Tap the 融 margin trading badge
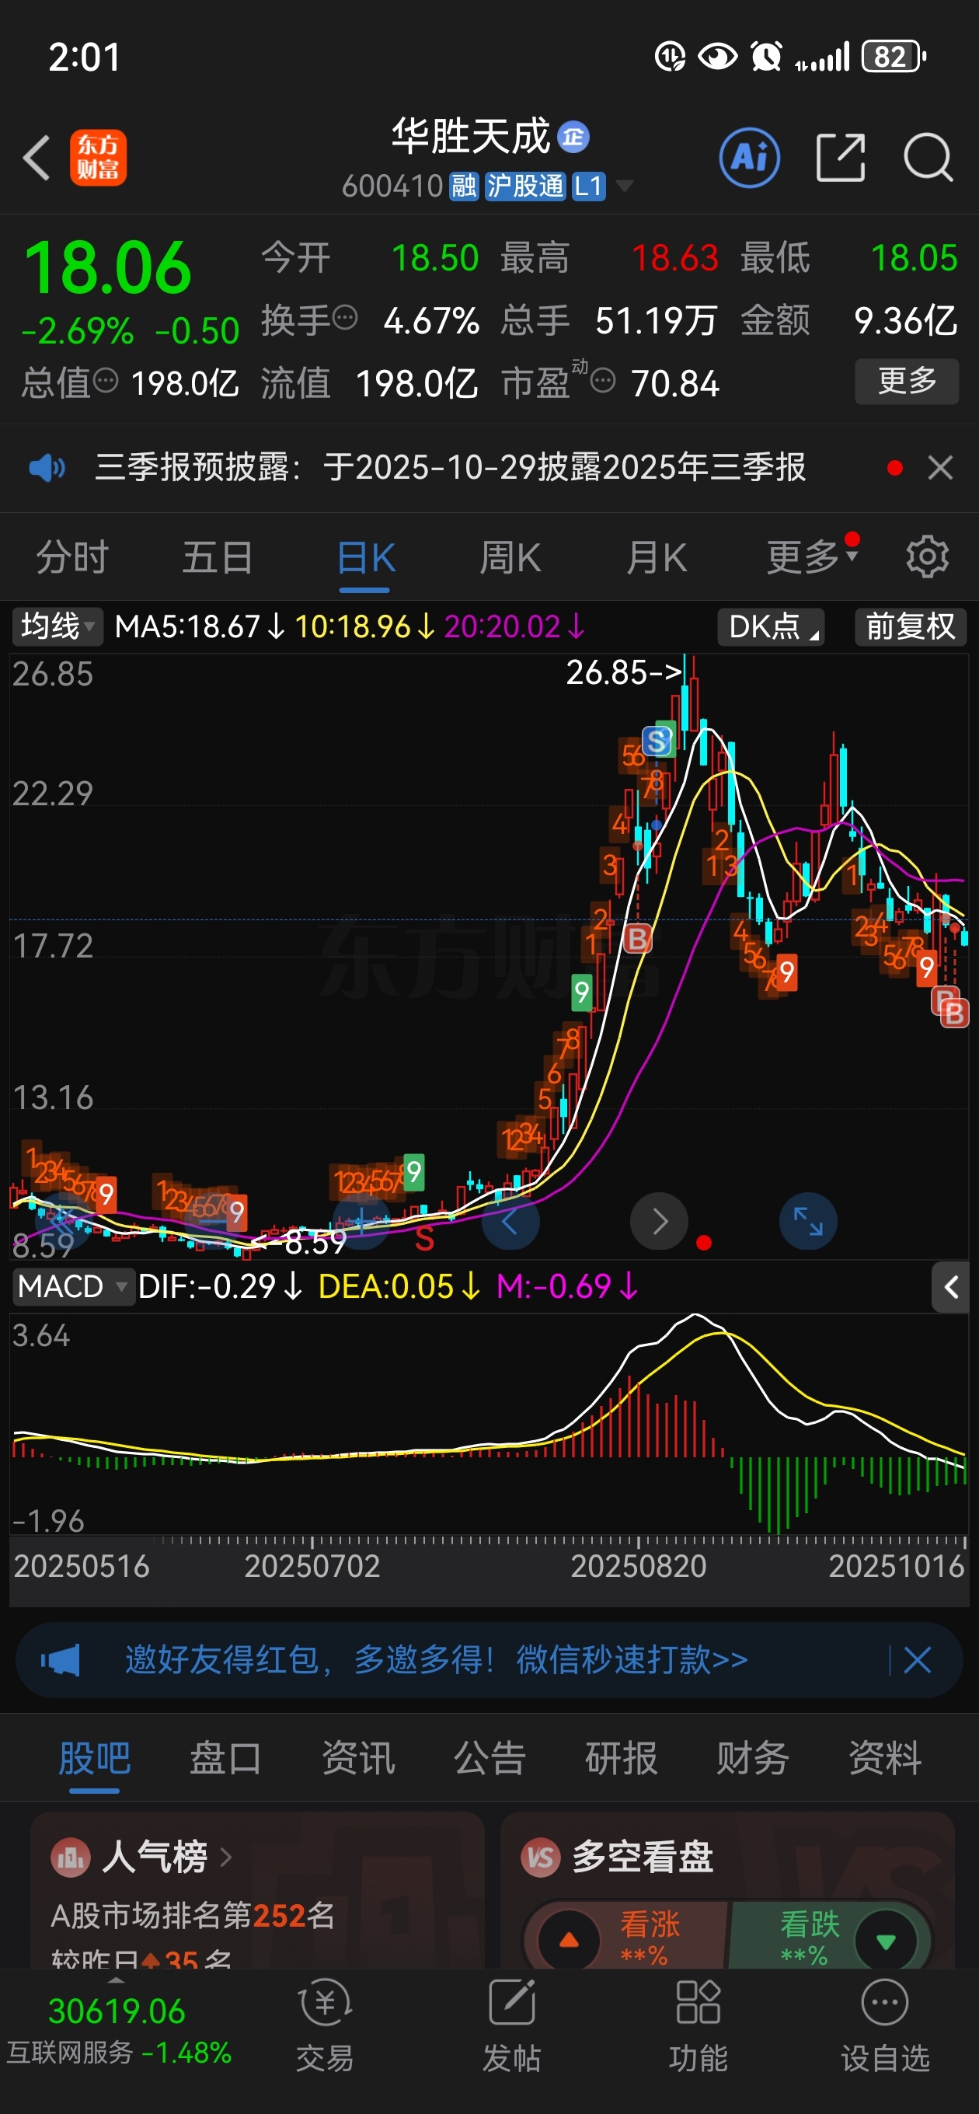The width and height of the screenshot is (979, 2114). [465, 187]
